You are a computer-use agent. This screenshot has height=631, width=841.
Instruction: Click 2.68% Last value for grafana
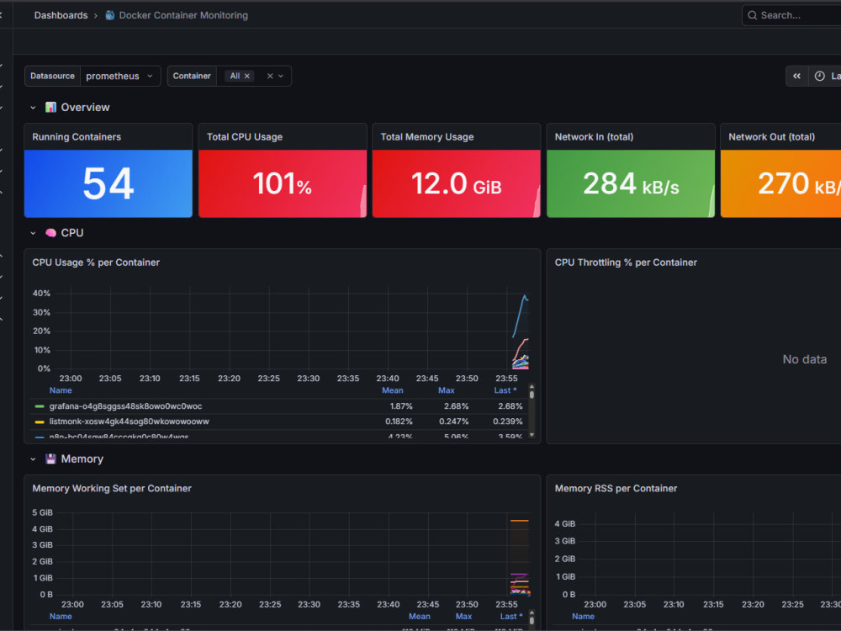(510, 406)
